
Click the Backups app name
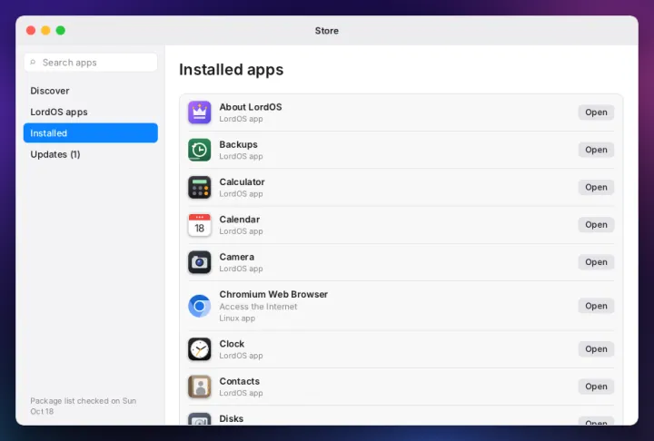point(238,144)
